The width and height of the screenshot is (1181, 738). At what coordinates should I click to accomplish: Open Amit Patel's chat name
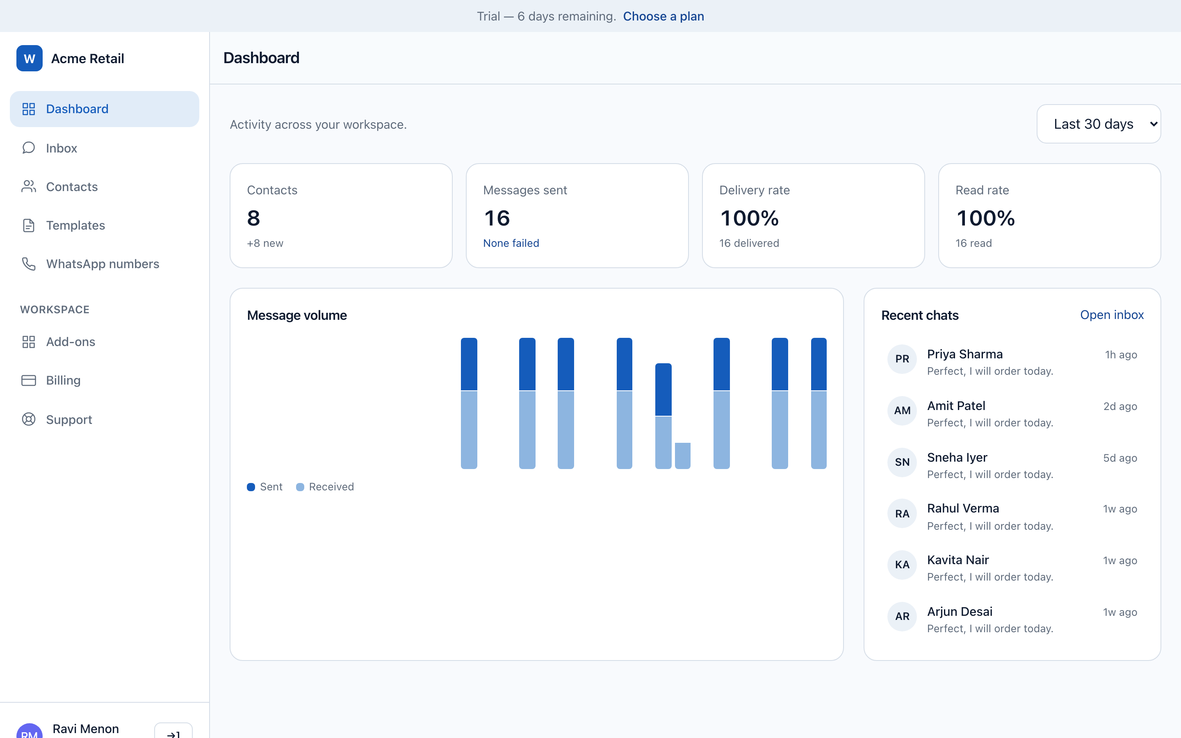(x=956, y=405)
